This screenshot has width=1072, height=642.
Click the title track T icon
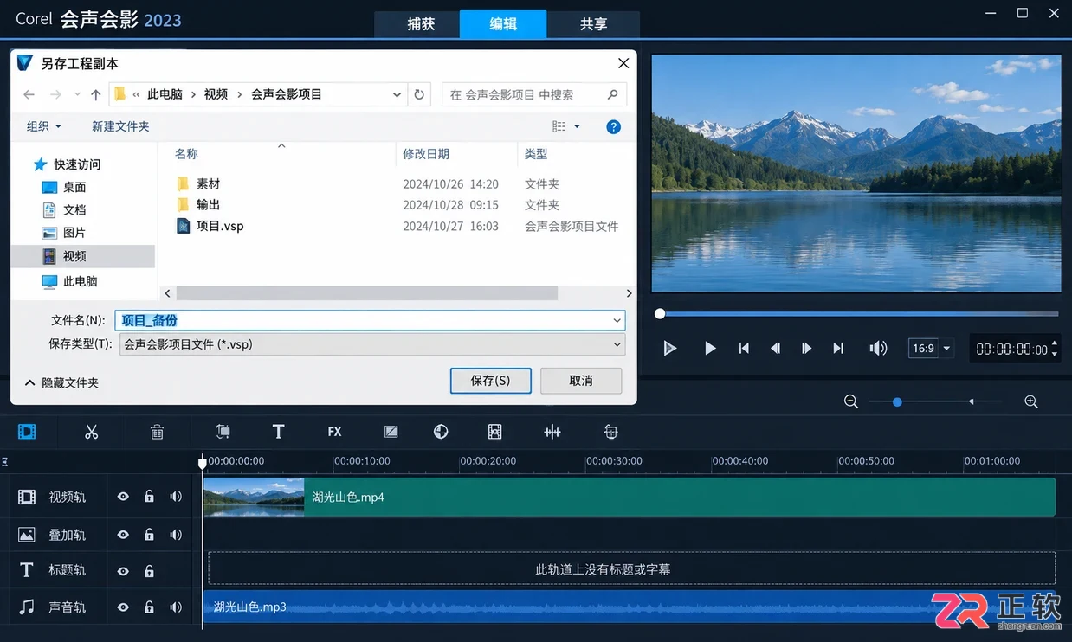point(27,570)
